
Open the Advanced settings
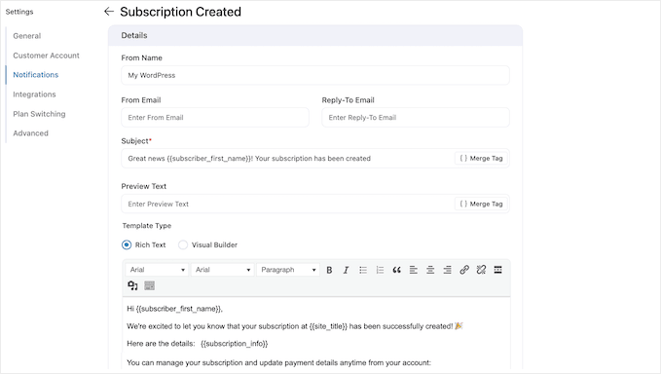pos(31,133)
